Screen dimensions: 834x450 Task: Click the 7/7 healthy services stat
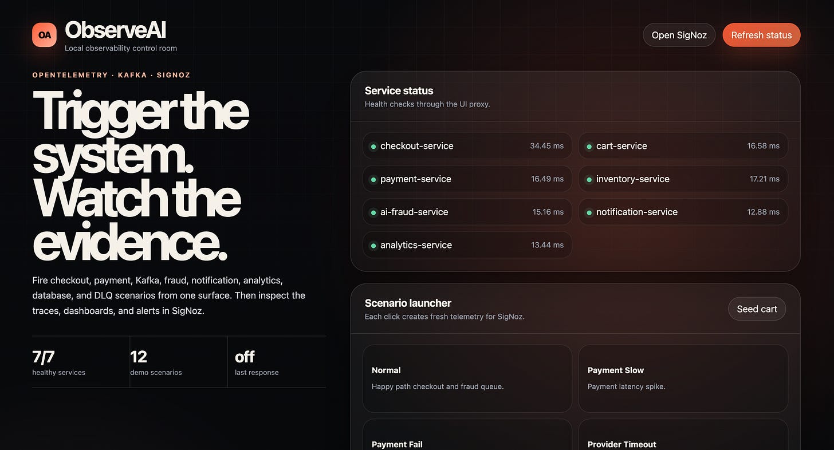[x=81, y=362]
